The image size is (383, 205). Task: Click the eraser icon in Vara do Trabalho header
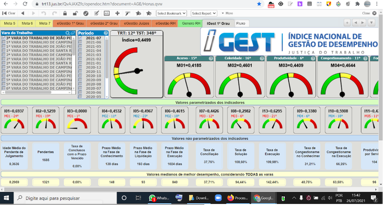tap(73, 33)
